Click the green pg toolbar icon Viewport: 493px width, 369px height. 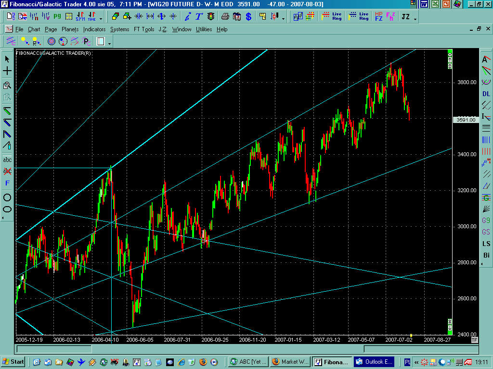(x=57, y=16)
